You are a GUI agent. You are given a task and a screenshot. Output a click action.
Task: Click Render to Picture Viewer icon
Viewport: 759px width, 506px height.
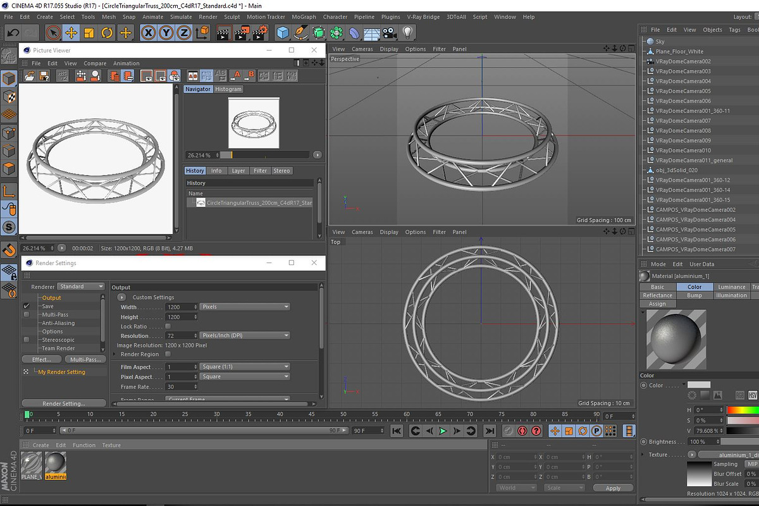coord(241,32)
